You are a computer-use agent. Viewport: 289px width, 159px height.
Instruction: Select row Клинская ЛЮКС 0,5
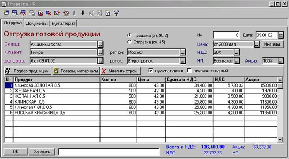click(x=141, y=108)
